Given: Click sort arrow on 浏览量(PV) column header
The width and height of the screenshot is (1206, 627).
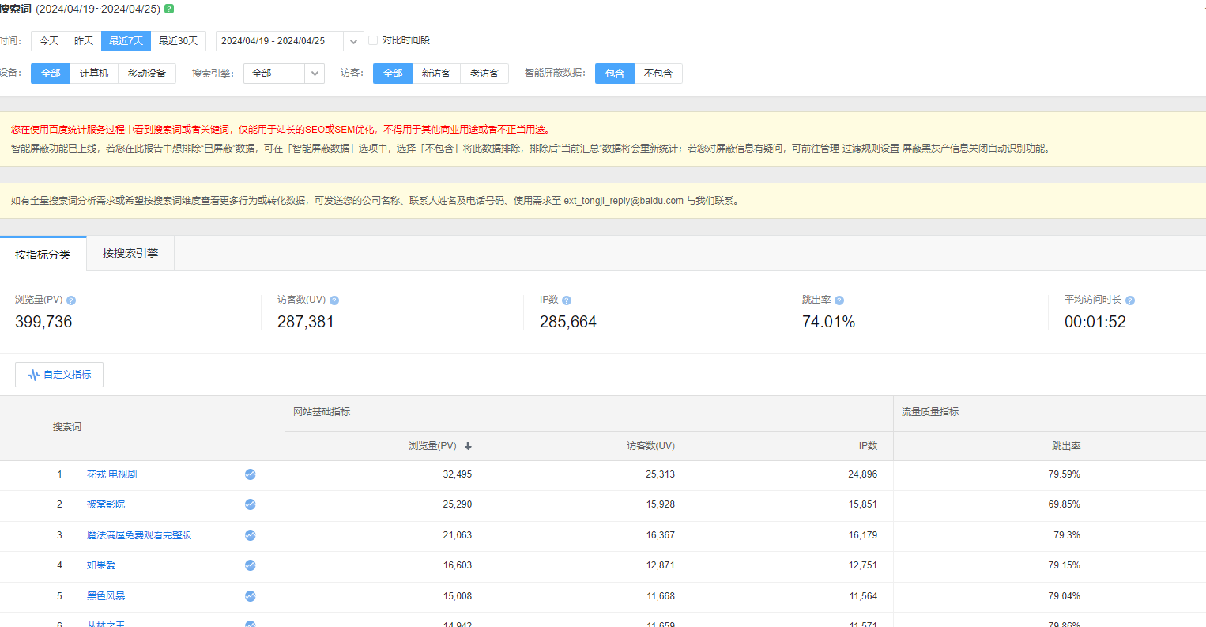Looking at the screenshot, I should pos(468,446).
